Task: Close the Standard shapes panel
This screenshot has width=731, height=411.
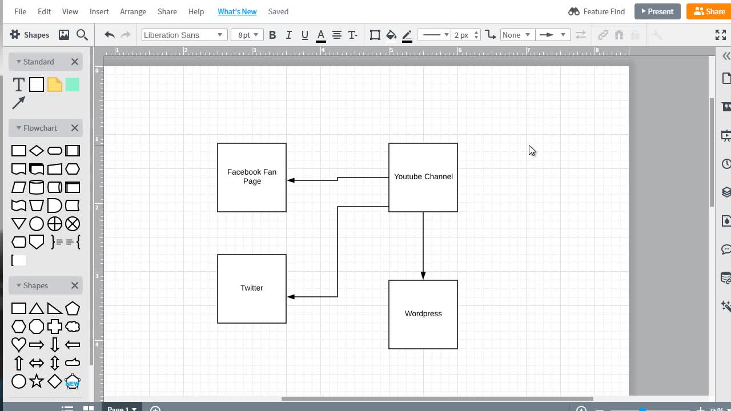Action: coord(75,62)
